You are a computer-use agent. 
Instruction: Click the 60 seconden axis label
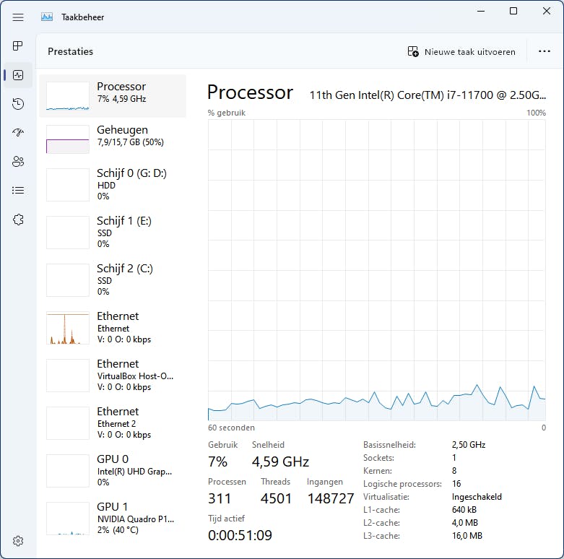click(x=231, y=428)
